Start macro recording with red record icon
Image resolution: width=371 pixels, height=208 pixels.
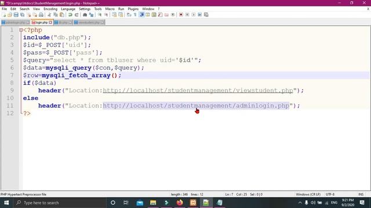click(x=181, y=15)
